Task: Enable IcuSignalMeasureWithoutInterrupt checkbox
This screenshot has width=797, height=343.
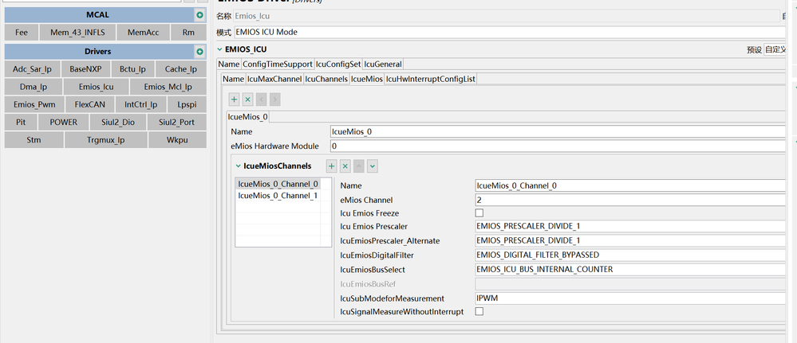Action: [479, 311]
